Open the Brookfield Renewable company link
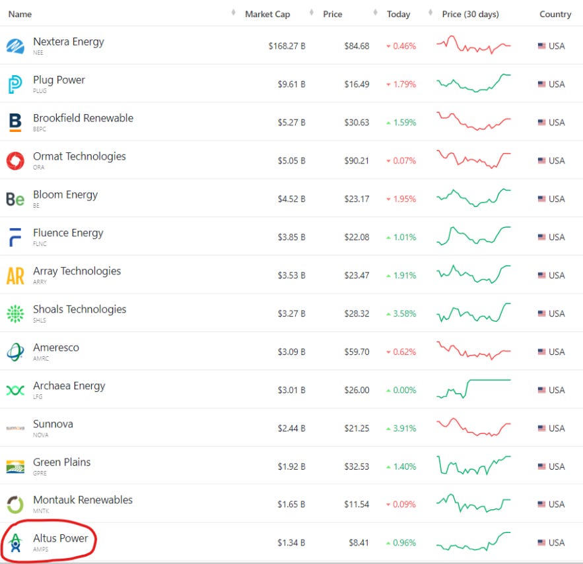583x564 pixels. tap(83, 118)
